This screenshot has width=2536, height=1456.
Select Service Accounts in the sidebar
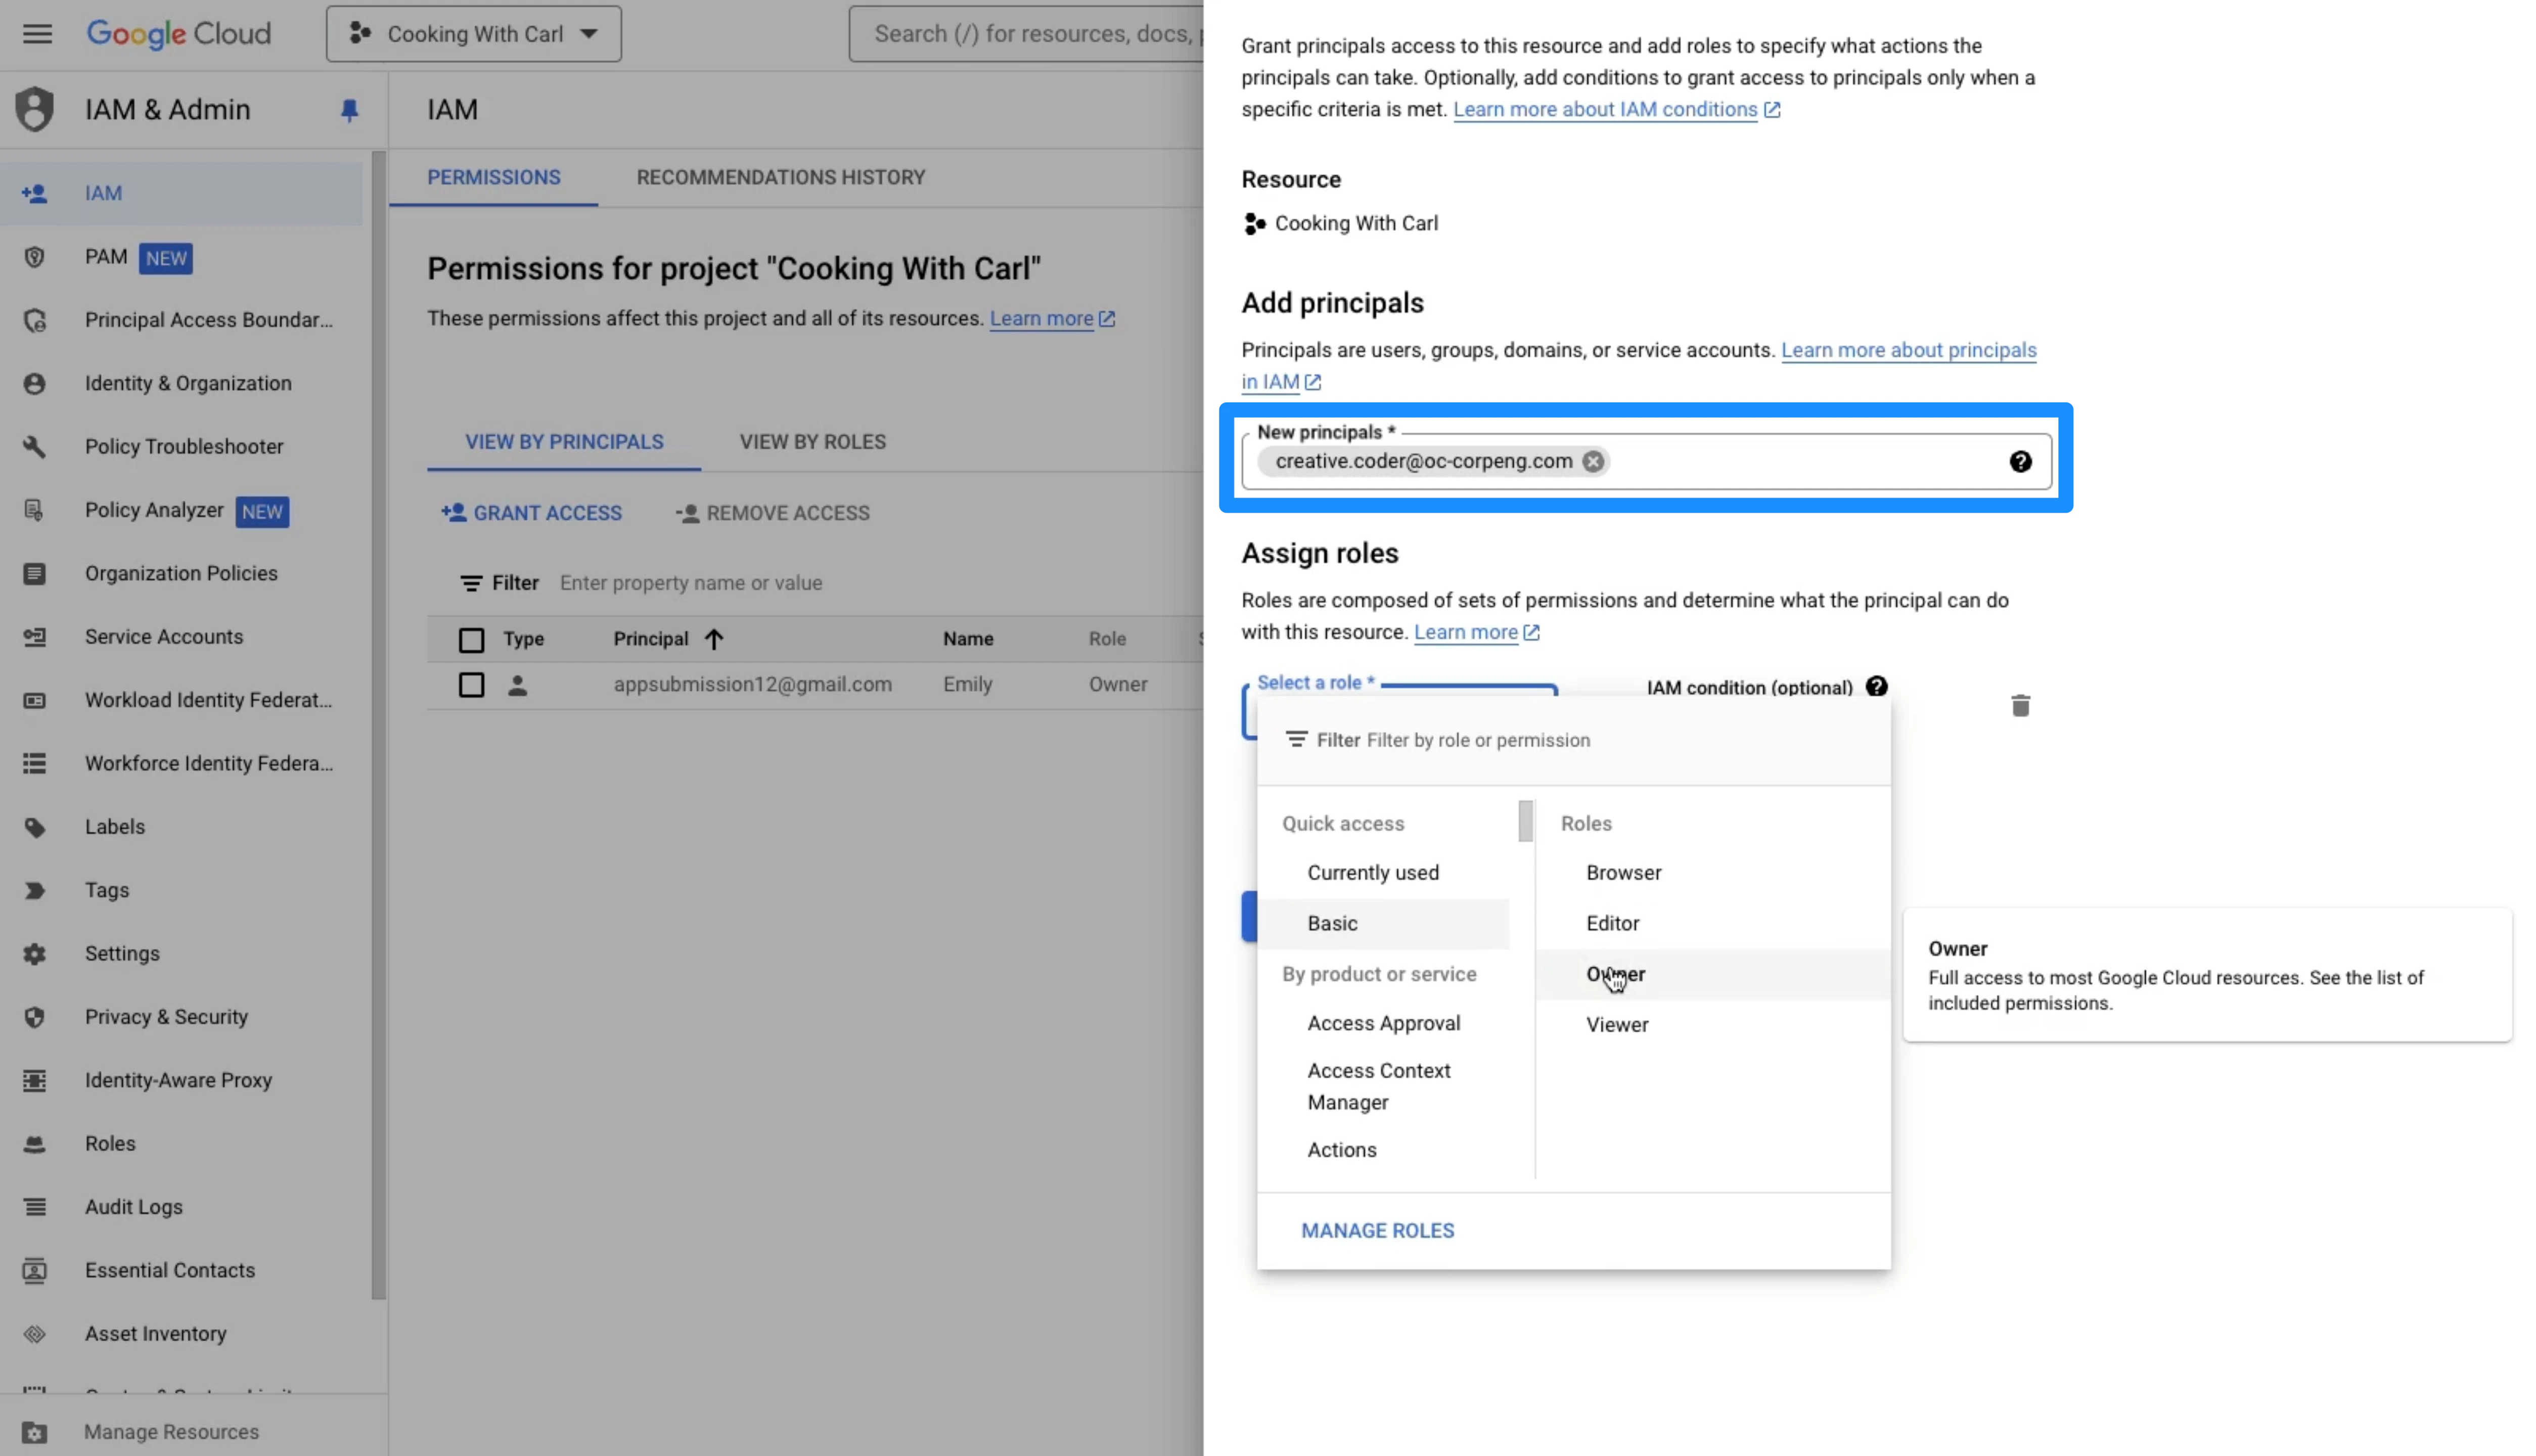[x=163, y=636]
